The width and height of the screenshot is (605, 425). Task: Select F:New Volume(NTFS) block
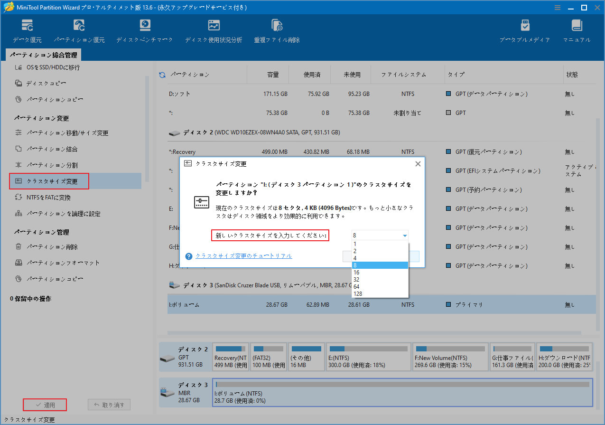tap(450, 357)
